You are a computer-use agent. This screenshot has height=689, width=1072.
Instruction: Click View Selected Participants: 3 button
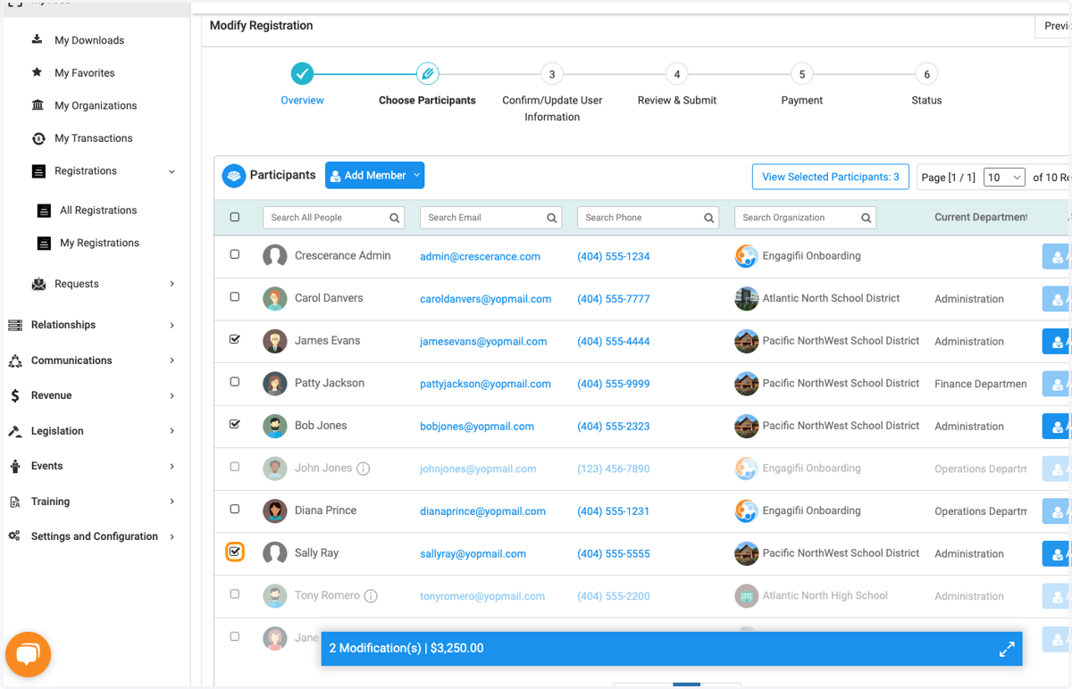(x=830, y=177)
